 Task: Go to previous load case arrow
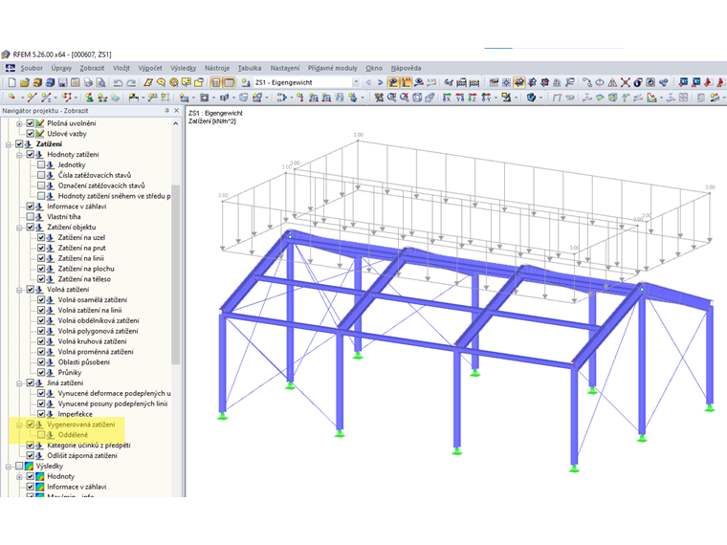tap(368, 82)
